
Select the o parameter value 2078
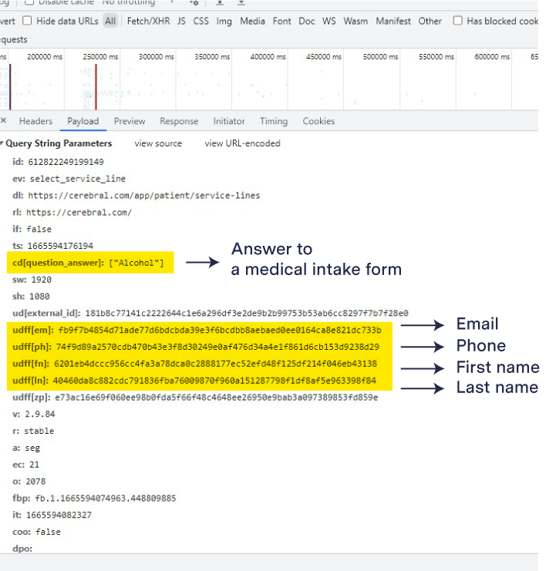[x=35, y=482]
